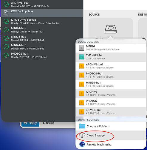Click the MINI24 internal drive icon
Screen dimensions: 147x150
[81, 48]
